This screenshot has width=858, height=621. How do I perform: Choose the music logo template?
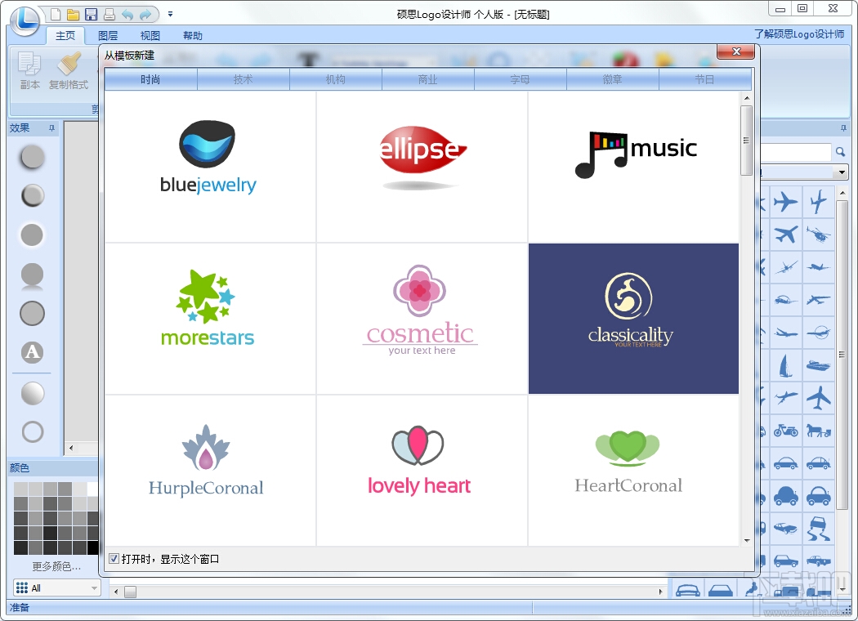[633, 167]
